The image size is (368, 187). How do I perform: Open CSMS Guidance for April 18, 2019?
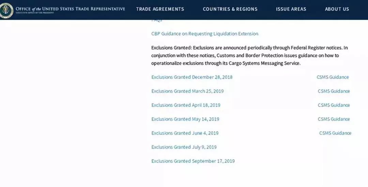(334, 105)
